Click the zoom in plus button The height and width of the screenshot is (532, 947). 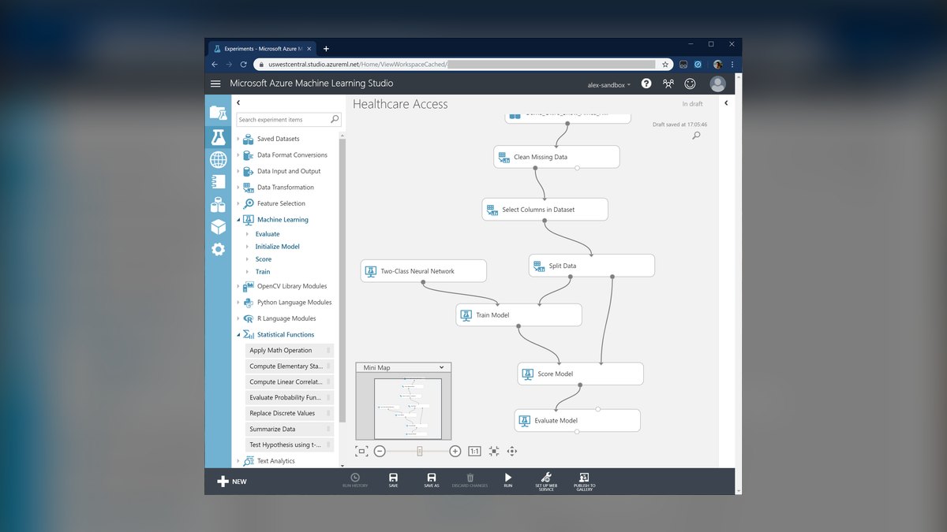click(455, 451)
